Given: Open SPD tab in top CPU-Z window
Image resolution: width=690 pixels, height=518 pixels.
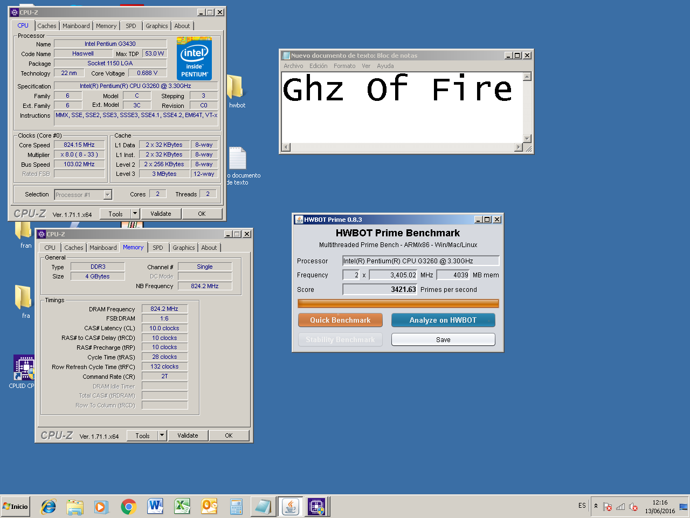Looking at the screenshot, I should [131, 26].
